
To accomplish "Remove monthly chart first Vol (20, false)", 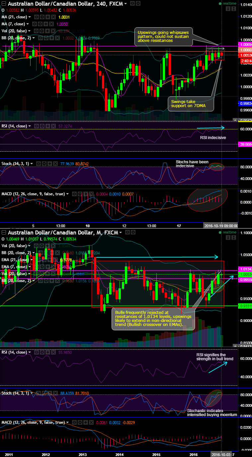I will click(x=53, y=246).
